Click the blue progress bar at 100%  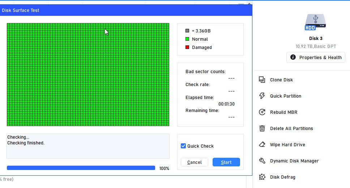pos(81,168)
